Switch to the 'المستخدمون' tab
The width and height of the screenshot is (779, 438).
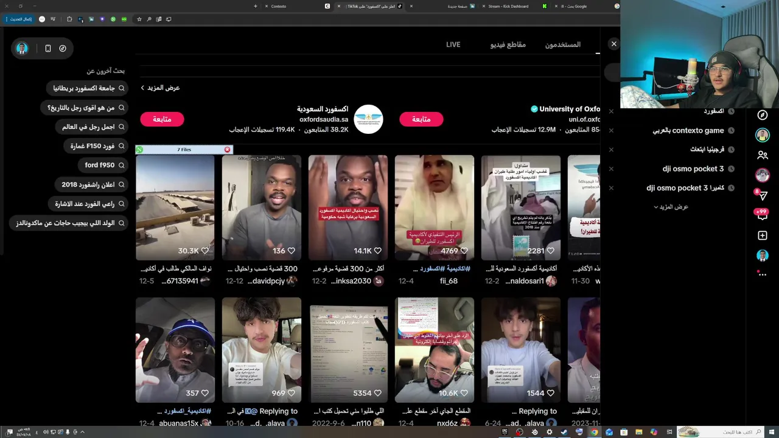coord(563,44)
